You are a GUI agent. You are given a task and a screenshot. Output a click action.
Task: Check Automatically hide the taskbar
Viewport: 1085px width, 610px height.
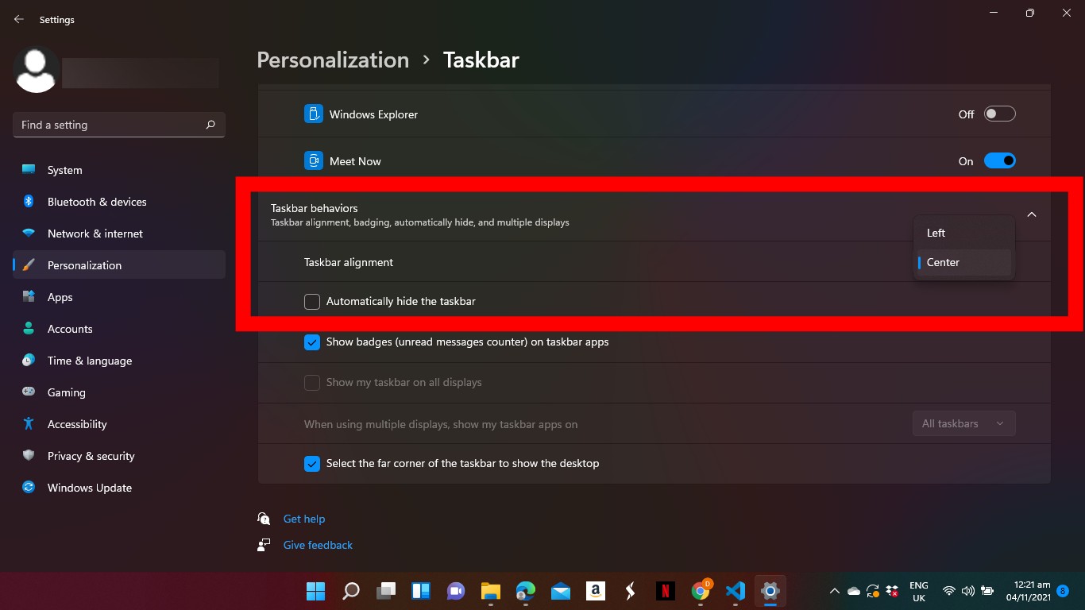312,302
